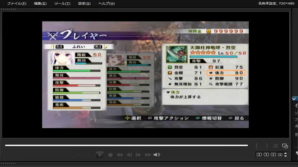This screenshot has width=298, height=167.
Task: Open the 設定(S) menu
Action: coord(84,3)
